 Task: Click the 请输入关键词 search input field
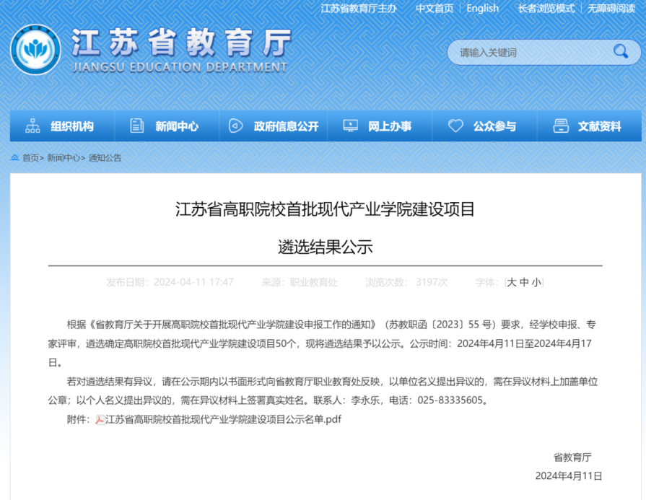pos(531,52)
